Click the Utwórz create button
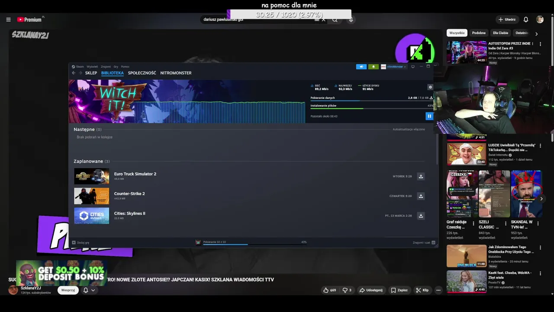The image size is (554, 312). point(507,19)
